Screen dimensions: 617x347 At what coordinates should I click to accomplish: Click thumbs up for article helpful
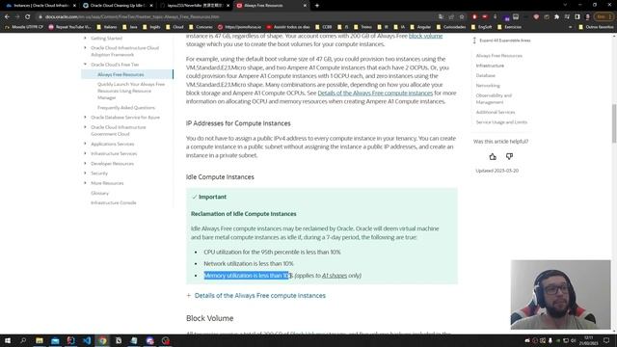[493, 156]
